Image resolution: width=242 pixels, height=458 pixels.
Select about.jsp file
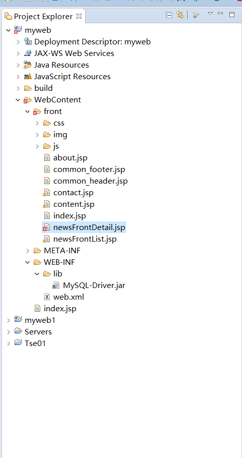coord(70,158)
